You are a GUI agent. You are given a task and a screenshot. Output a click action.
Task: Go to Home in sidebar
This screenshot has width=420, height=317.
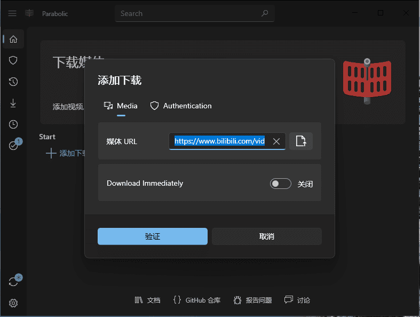13,39
